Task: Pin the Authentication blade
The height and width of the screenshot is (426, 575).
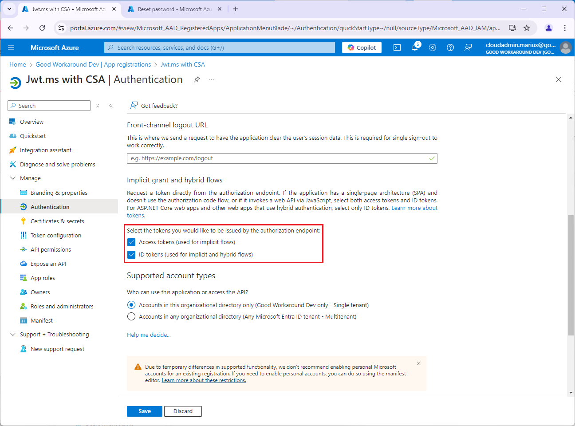Action: pyautogui.click(x=197, y=79)
